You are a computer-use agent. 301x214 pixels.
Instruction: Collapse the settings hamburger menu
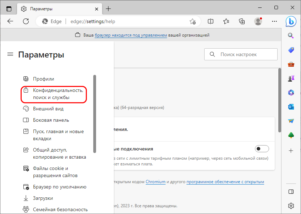coord(10,54)
